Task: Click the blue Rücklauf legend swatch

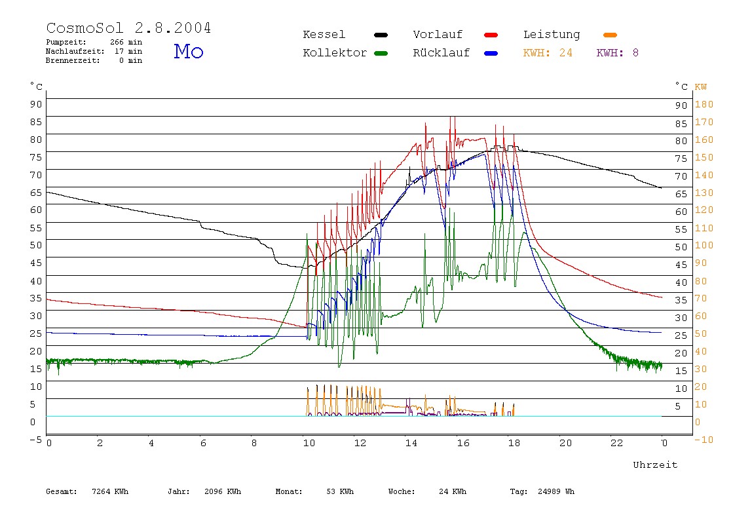Action: [x=491, y=53]
